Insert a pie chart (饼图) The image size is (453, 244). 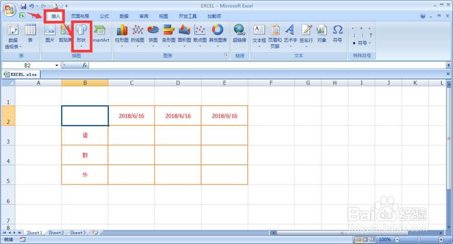point(153,36)
